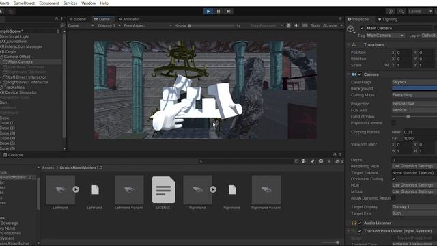
Task: Collapse the Camera component foldout
Action: tap(348, 74)
